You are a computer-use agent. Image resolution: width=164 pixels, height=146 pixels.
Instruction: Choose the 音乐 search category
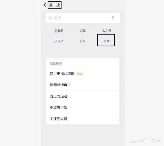click(x=83, y=41)
